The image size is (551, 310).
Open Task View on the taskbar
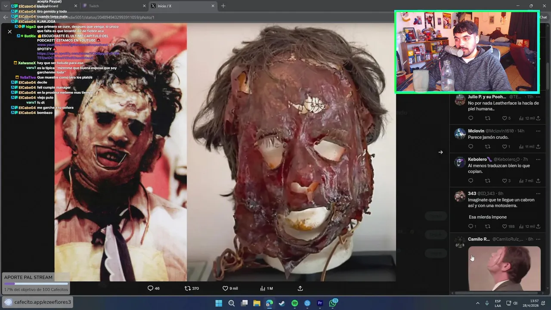point(245,303)
